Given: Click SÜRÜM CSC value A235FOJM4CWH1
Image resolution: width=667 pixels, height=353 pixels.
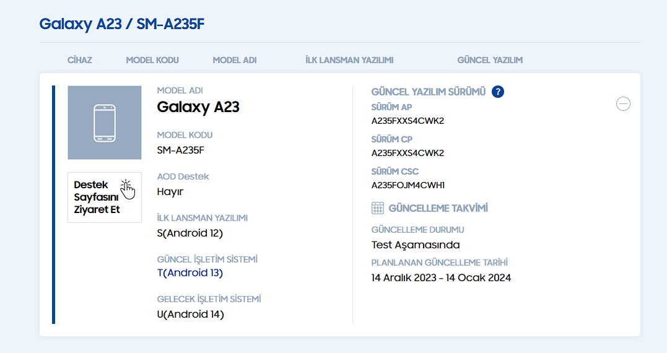Looking at the screenshot, I should 408,185.
